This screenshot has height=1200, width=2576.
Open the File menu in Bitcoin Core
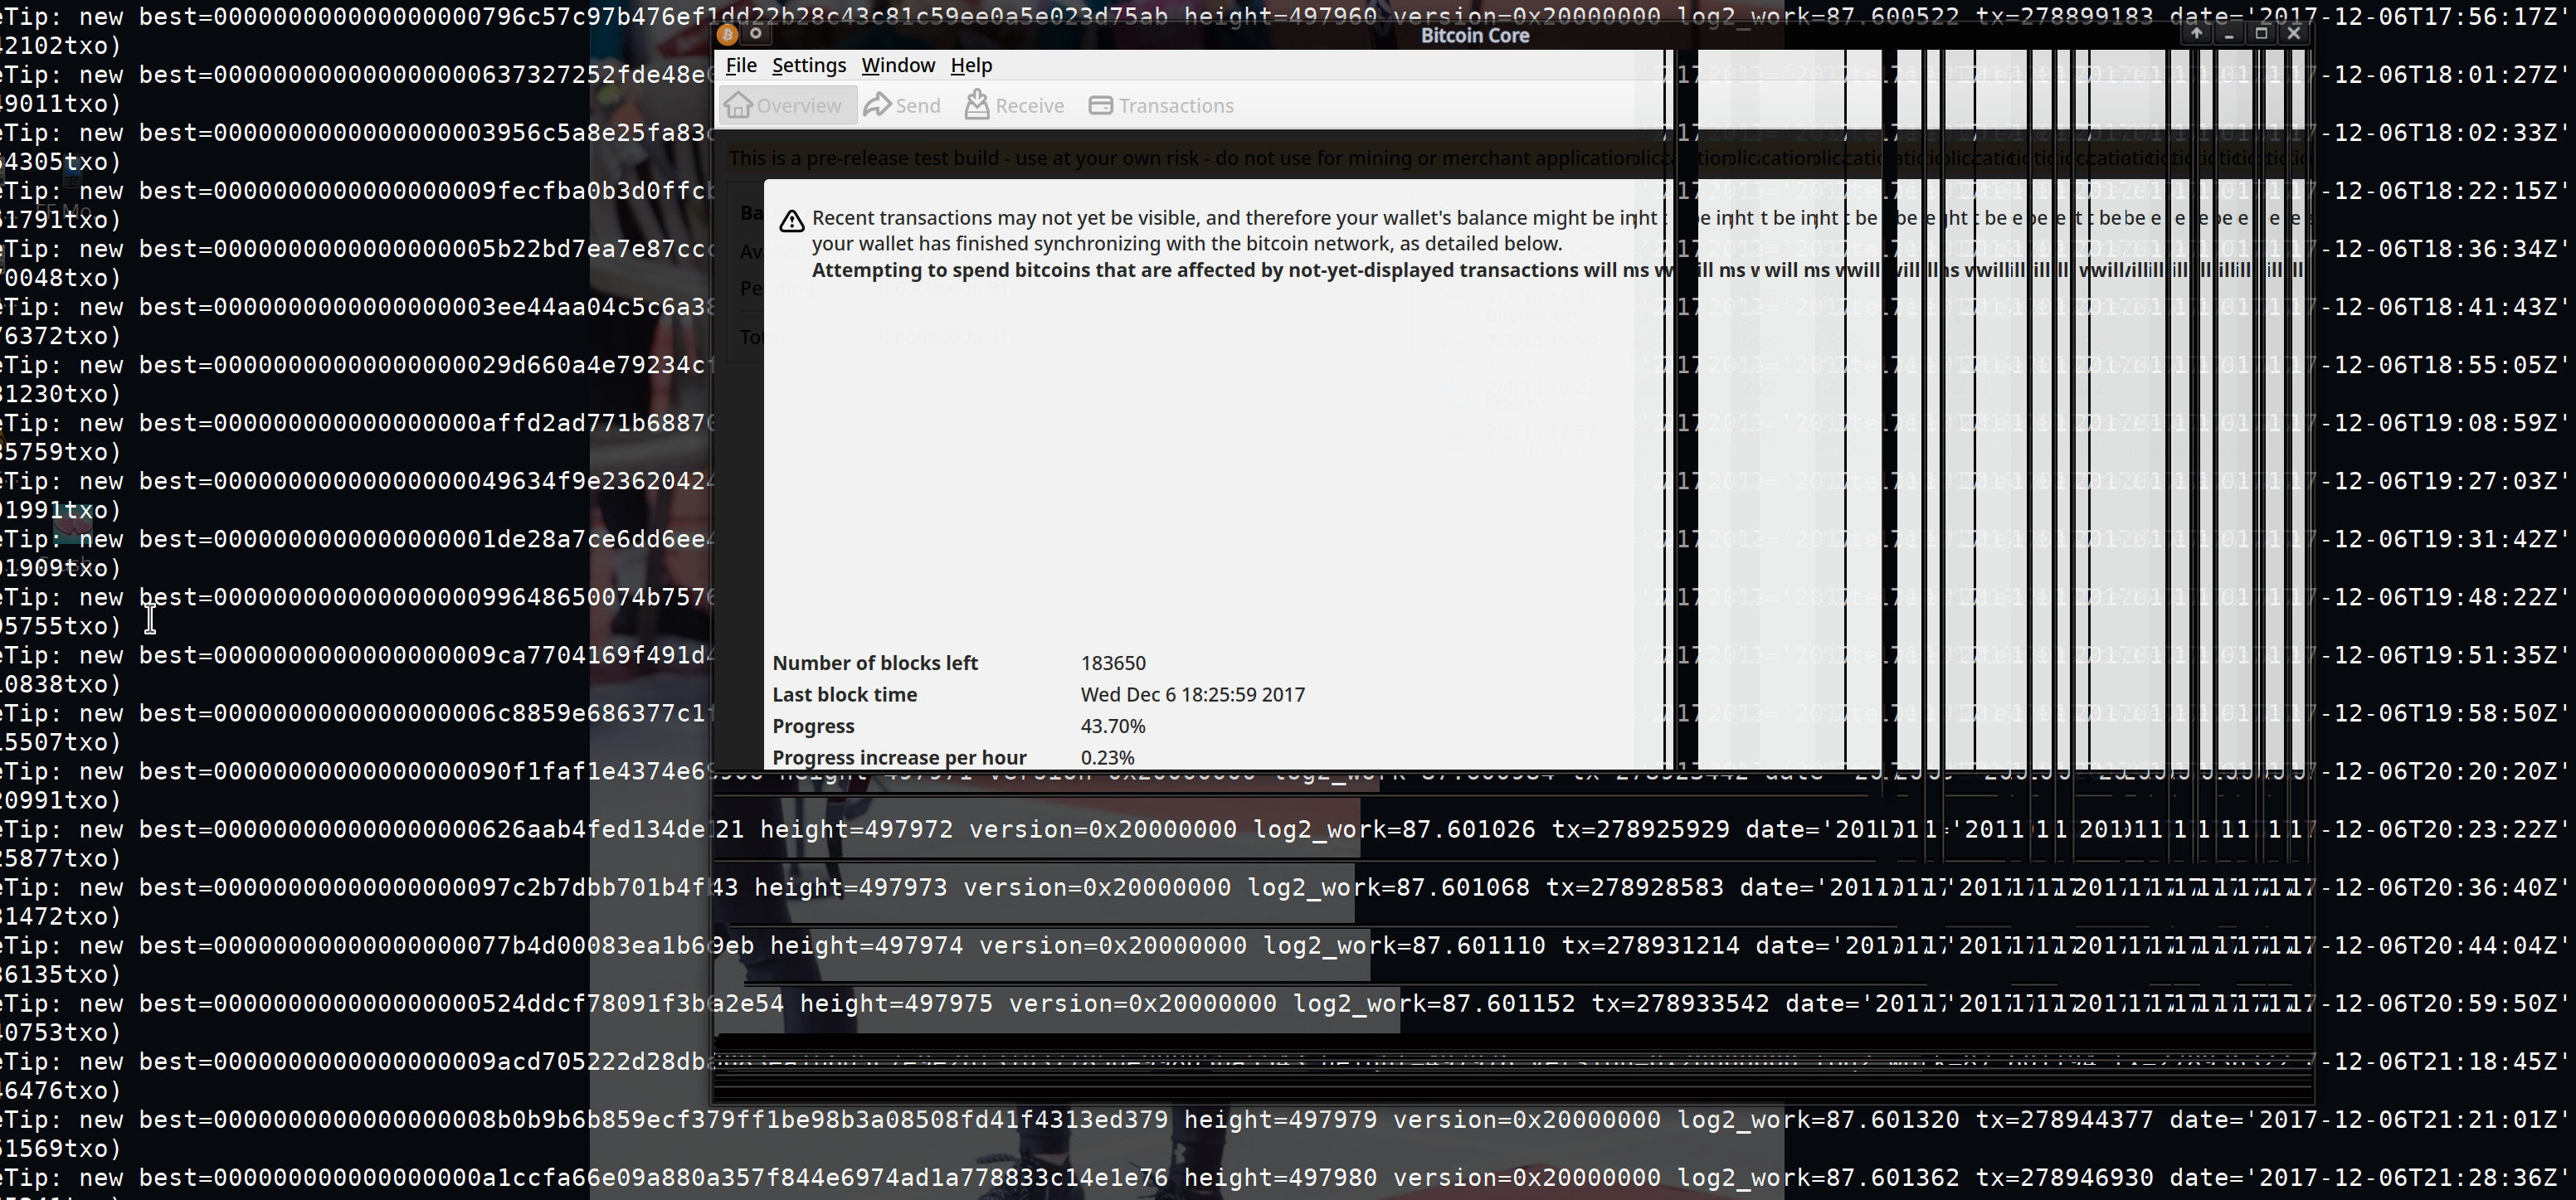[x=741, y=65]
